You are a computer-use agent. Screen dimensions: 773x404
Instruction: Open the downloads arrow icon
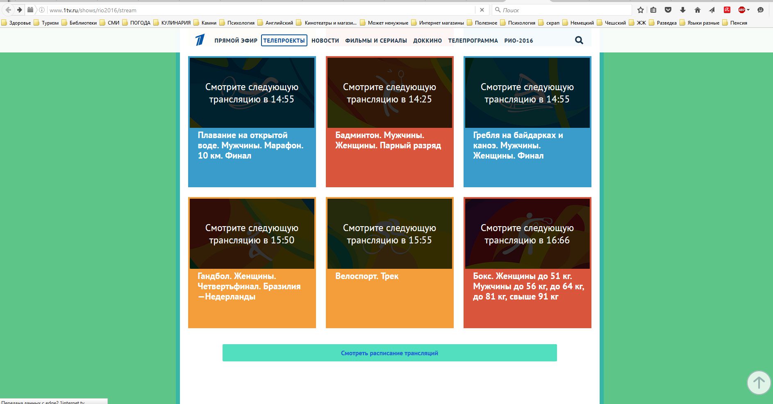(683, 10)
